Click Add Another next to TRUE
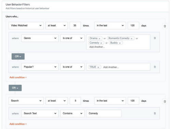The height and width of the screenshot is (129, 171). click(x=111, y=67)
